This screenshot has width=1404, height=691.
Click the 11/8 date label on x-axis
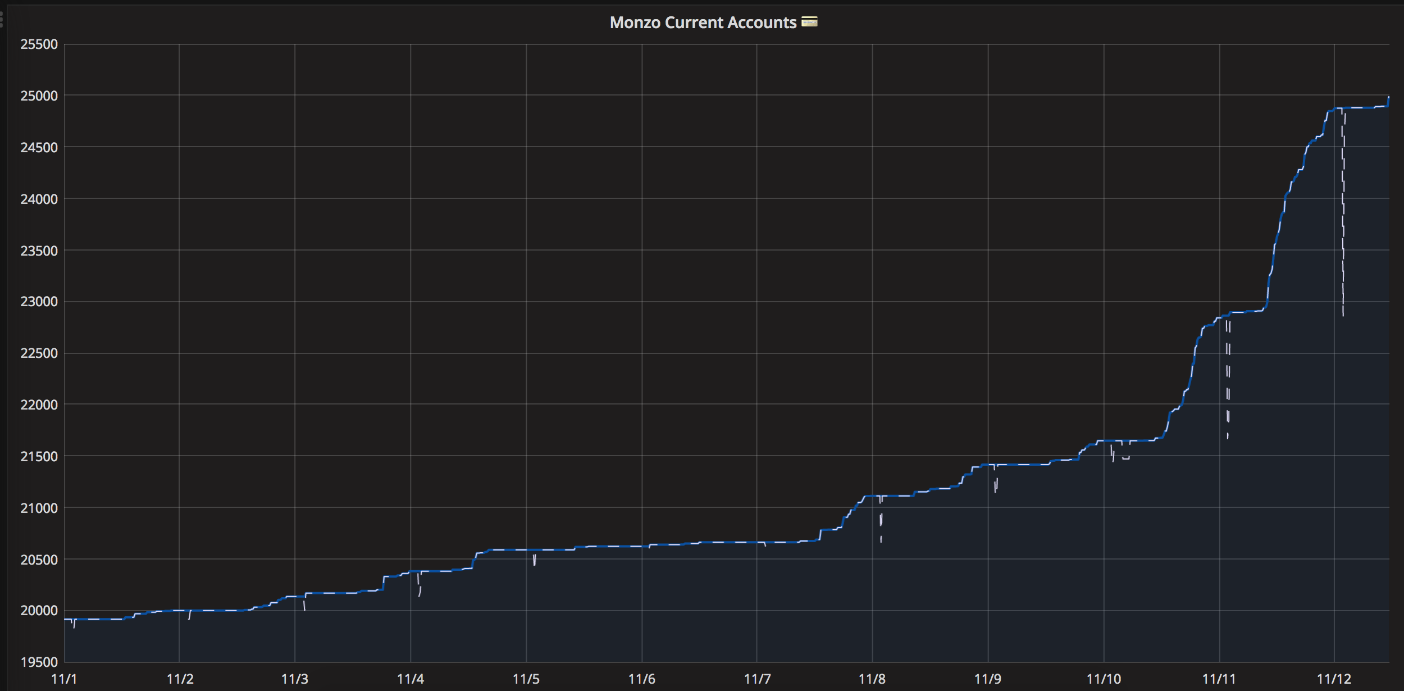(x=872, y=679)
